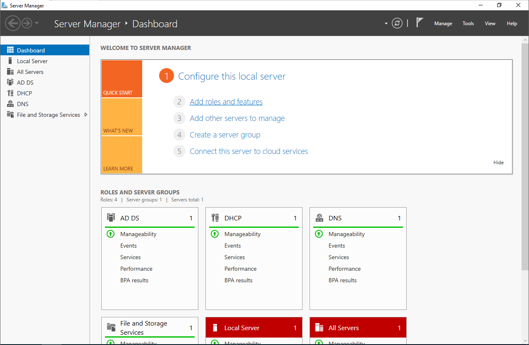Open Services in DNS tile
Image resolution: width=529 pixels, height=345 pixels.
pos(339,257)
